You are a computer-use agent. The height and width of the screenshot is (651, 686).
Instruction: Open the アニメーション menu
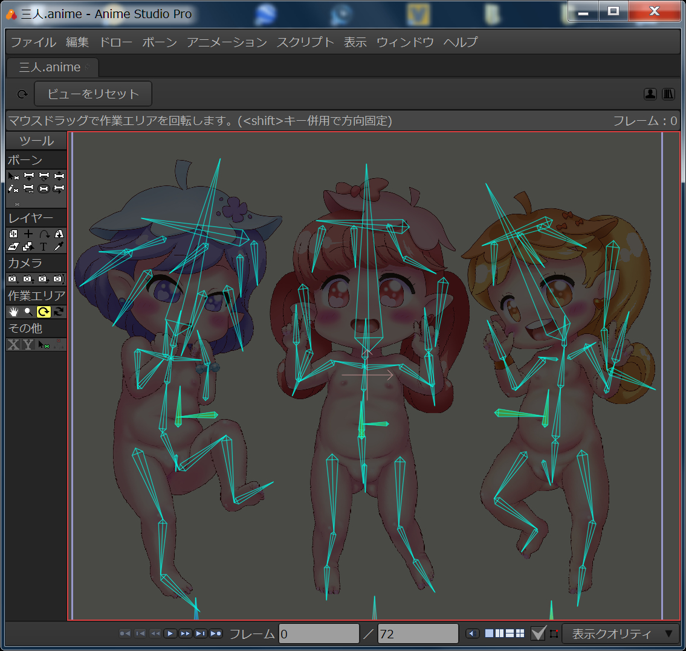point(227,42)
